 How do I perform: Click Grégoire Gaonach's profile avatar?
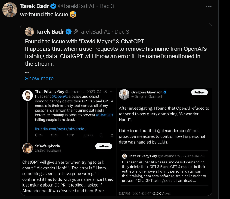pyautogui.click(x=124, y=94)
